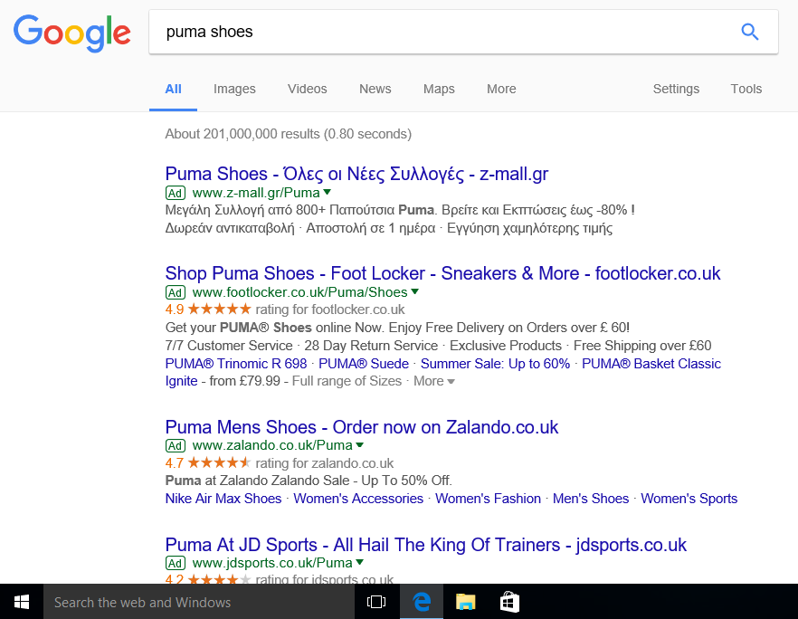Viewport: 798px width, 619px height.
Task: Open the PUMA Trinomic R 698 sitelink
Action: [236, 364]
